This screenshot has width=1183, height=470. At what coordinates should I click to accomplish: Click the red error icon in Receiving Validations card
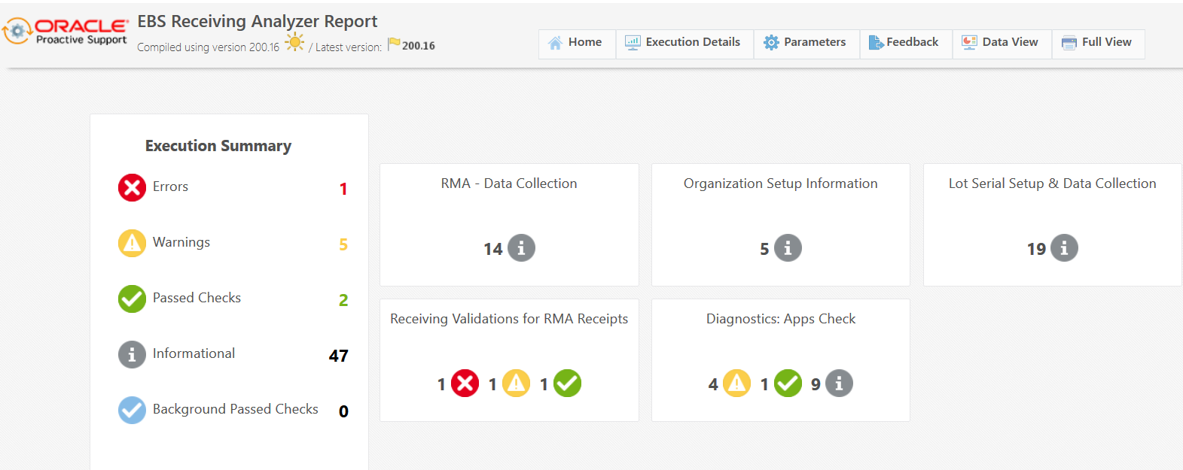pyautogui.click(x=465, y=384)
